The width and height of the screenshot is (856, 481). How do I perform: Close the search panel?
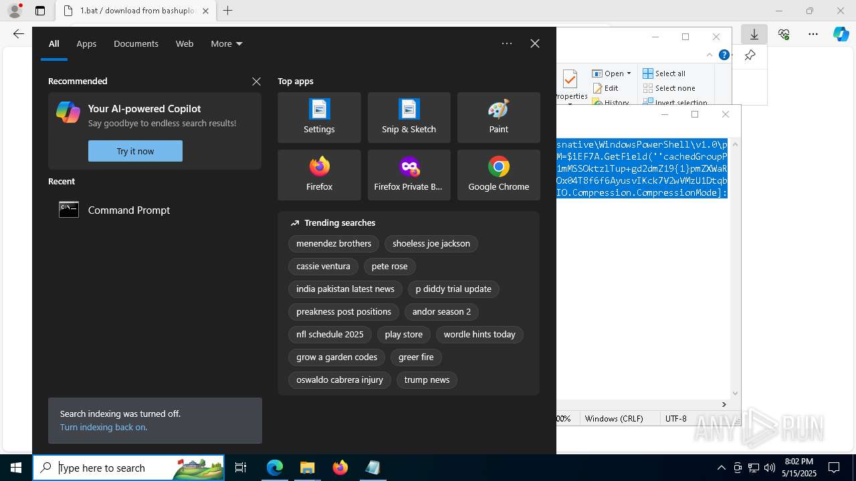pyautogui.click(x=535, y=43)
